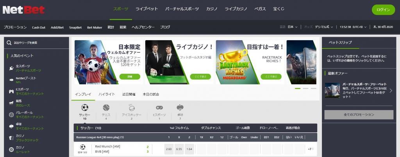400x157 pixels.
Task: Open the Esports gamepad icon in sidebar
Action: click(x=11, y=91)
